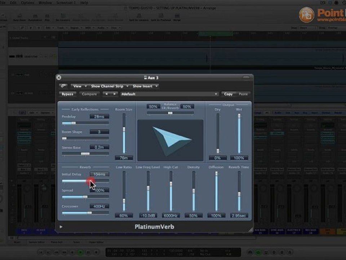Click the Dry output slider handle

(218, 151)
